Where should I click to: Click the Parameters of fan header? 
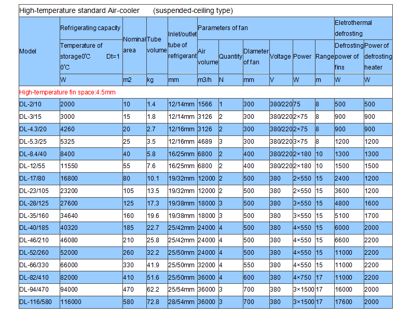(222, 28)
